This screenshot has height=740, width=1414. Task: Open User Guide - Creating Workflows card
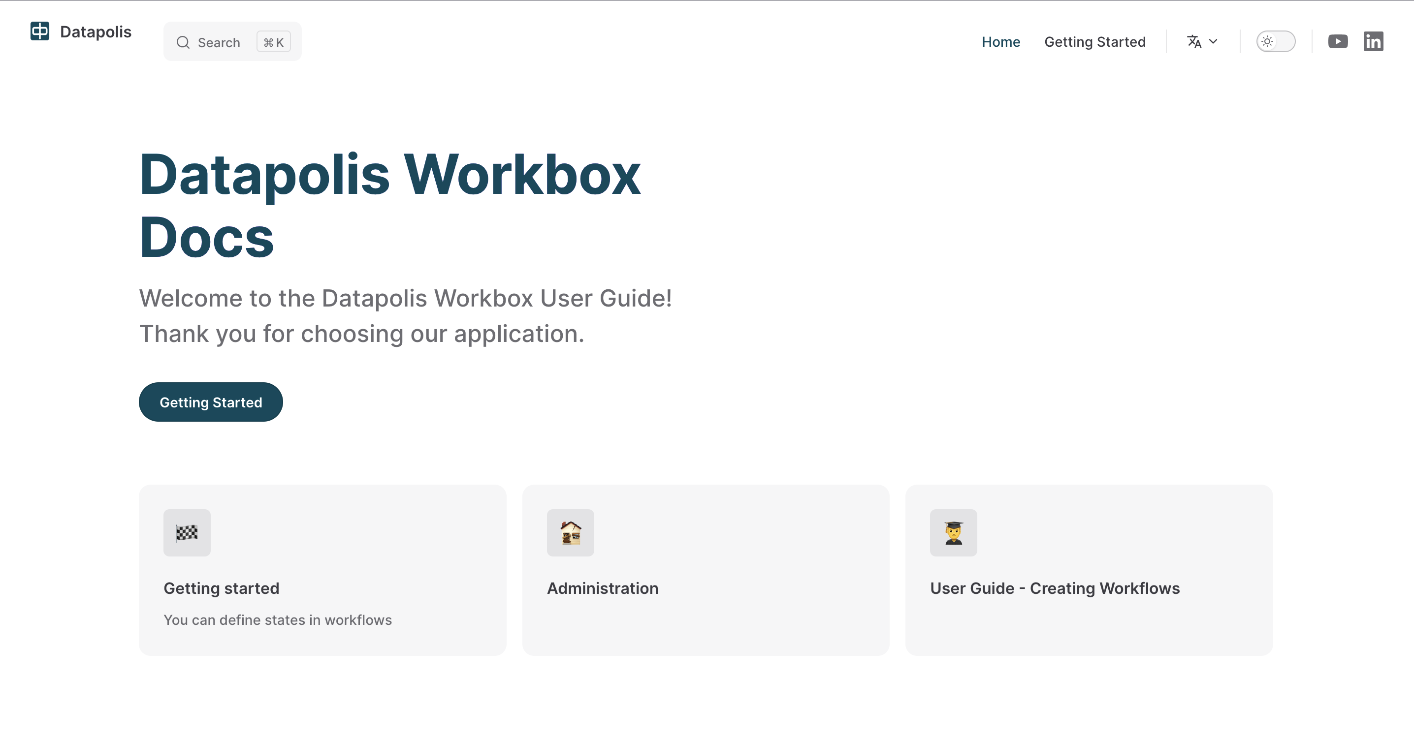(x=1054, y=588)
